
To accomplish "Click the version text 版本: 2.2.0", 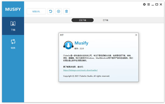I will click(x=79, y=48).
